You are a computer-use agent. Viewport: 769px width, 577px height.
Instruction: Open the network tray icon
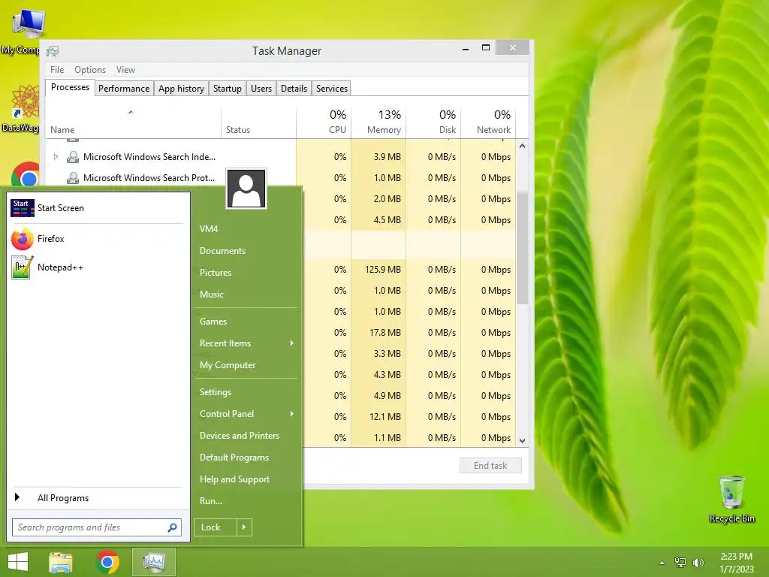[x=680, y=563]
